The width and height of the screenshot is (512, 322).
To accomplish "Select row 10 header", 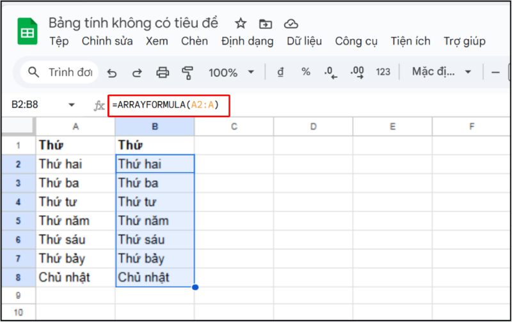I will [x=18, y=312].
